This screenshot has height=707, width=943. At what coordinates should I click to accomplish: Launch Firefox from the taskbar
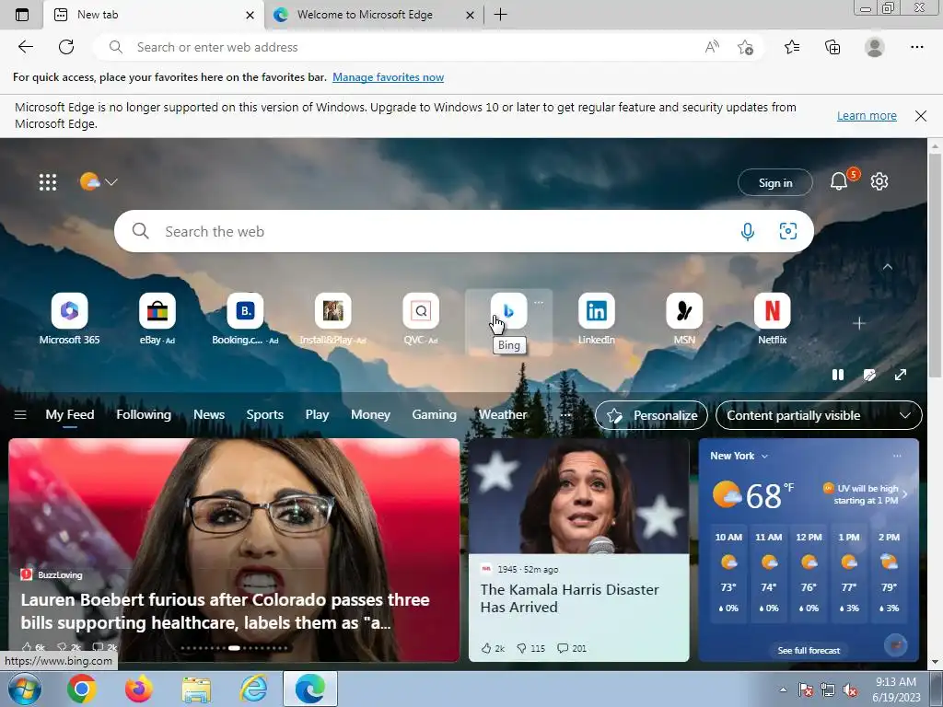coord(138,689)
